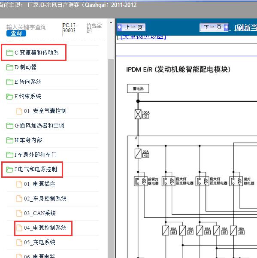Click folder icon beside E 转向系统
This screenshot has width=257, height=258.
coord(10,82)
